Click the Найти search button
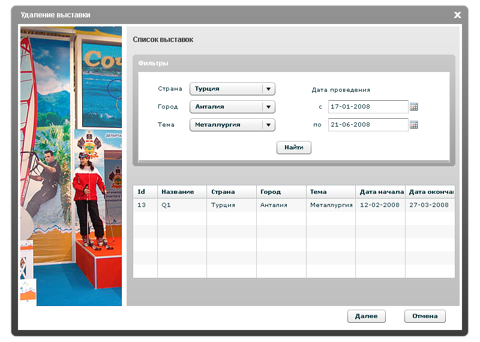 click(294, 148)
